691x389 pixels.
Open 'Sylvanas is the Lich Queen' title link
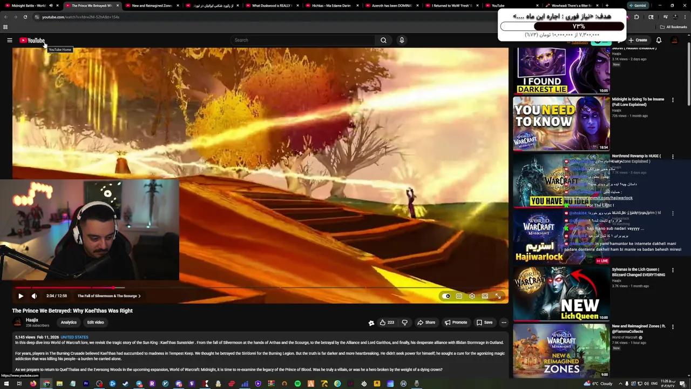638,272
